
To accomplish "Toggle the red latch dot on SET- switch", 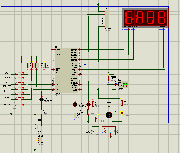I will point(23,78).
